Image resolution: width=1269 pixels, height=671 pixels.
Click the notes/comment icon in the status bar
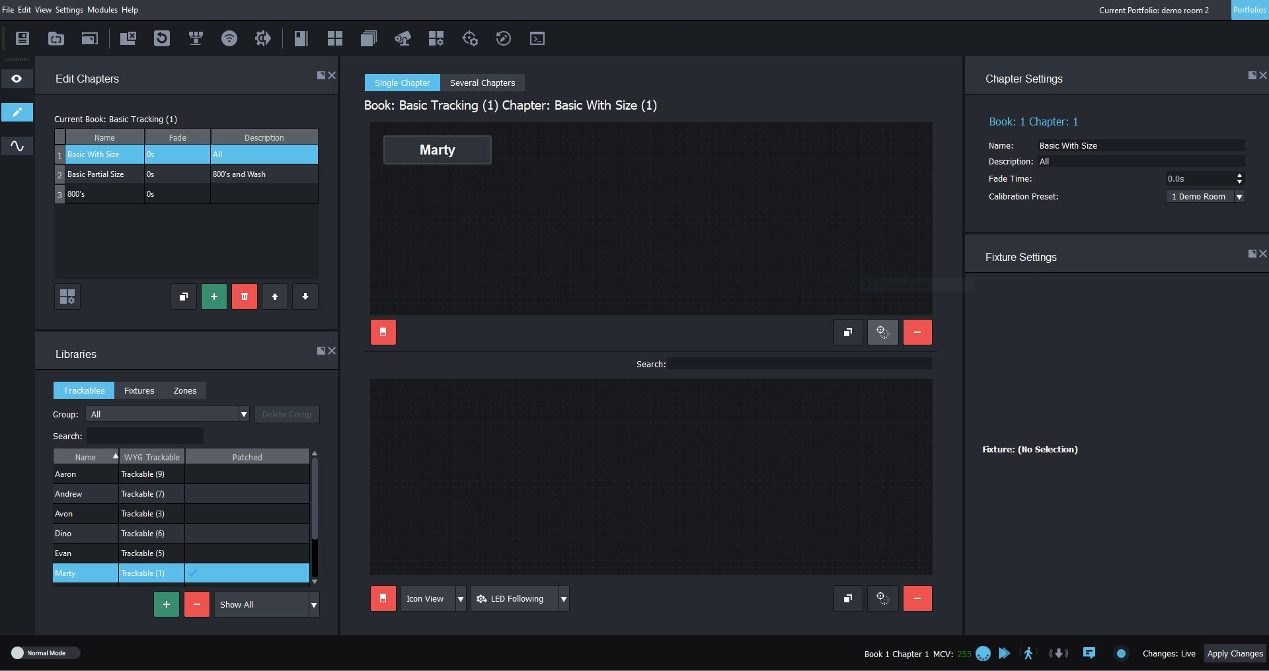1089,653
